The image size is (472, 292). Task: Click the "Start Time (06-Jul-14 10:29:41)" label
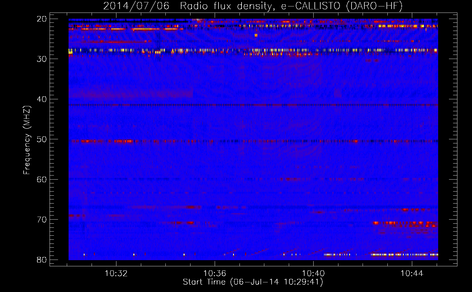(x=253, y=282)
